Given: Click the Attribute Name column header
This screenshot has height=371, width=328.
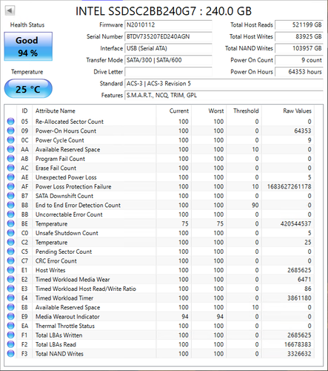Looking at the screenshot, I should 94,111.
